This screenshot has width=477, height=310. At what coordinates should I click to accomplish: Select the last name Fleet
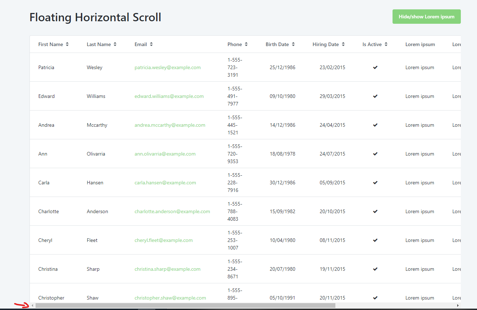click(x=92, y=240)
